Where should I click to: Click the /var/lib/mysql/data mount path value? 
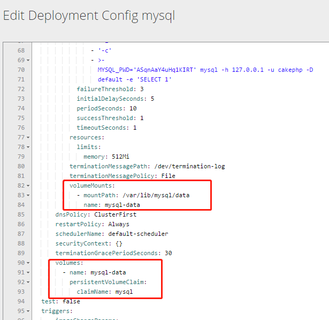(x=158, y=195)
